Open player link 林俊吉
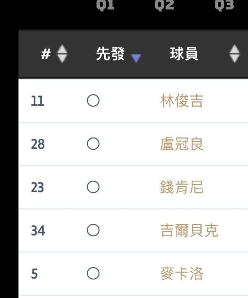This screenshot has width=248, height=298. pyautogui.click(x=181, y=101)
